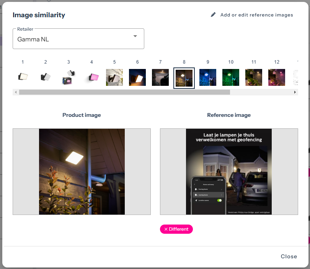The height and width of the screenshot is (269, 310).
Task: Select thumbnail 4 pink-lit floodlight
Action: pyautogui.click(x=91, y=77)
